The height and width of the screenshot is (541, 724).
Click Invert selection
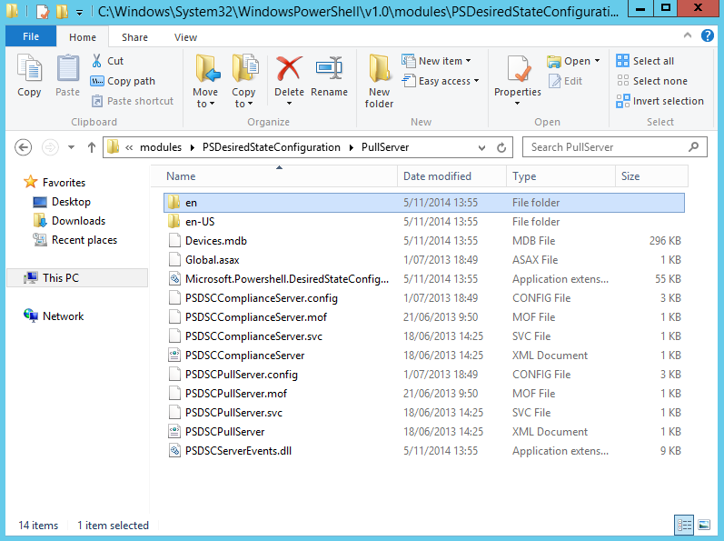(660, 101)
